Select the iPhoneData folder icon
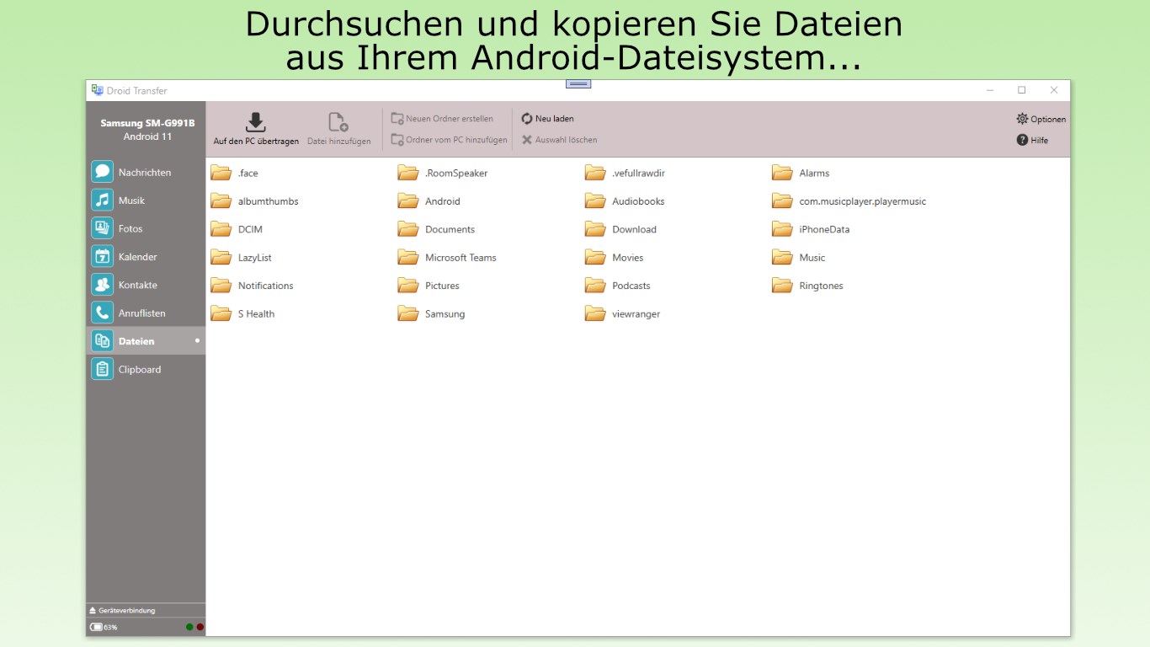Viewport: 1150px width, 647px height. point(782,229)
